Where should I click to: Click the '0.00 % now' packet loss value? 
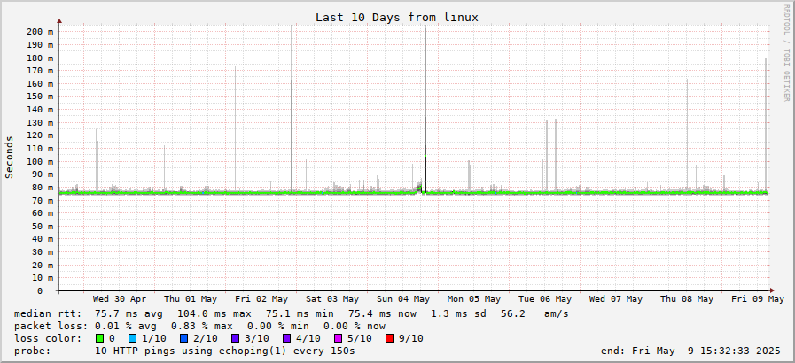tap(355, 326)
